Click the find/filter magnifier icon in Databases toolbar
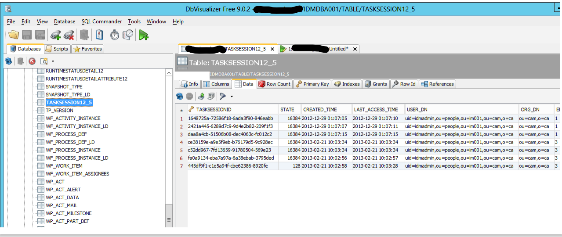 (x=44, y=61)
